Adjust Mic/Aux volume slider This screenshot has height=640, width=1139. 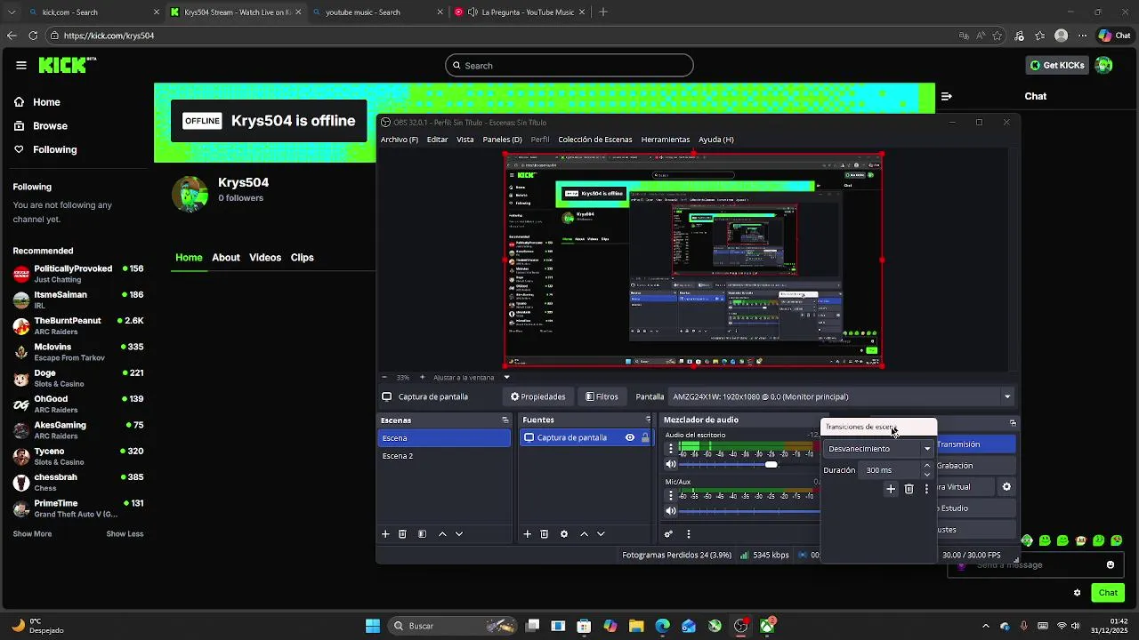click(749, 511)
